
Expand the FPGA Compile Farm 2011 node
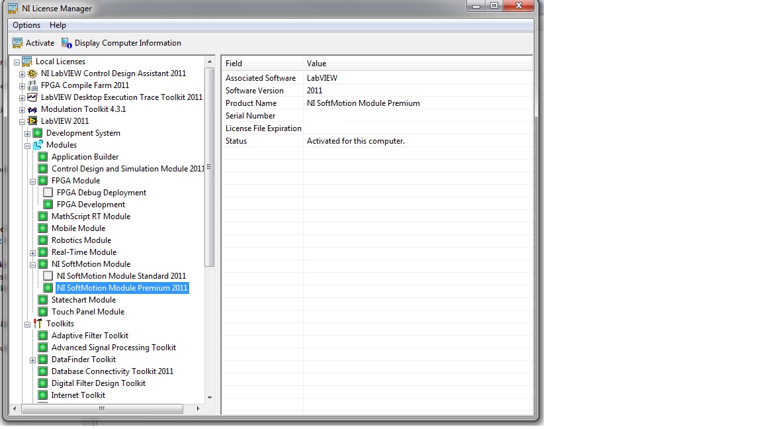click(22, 86)
